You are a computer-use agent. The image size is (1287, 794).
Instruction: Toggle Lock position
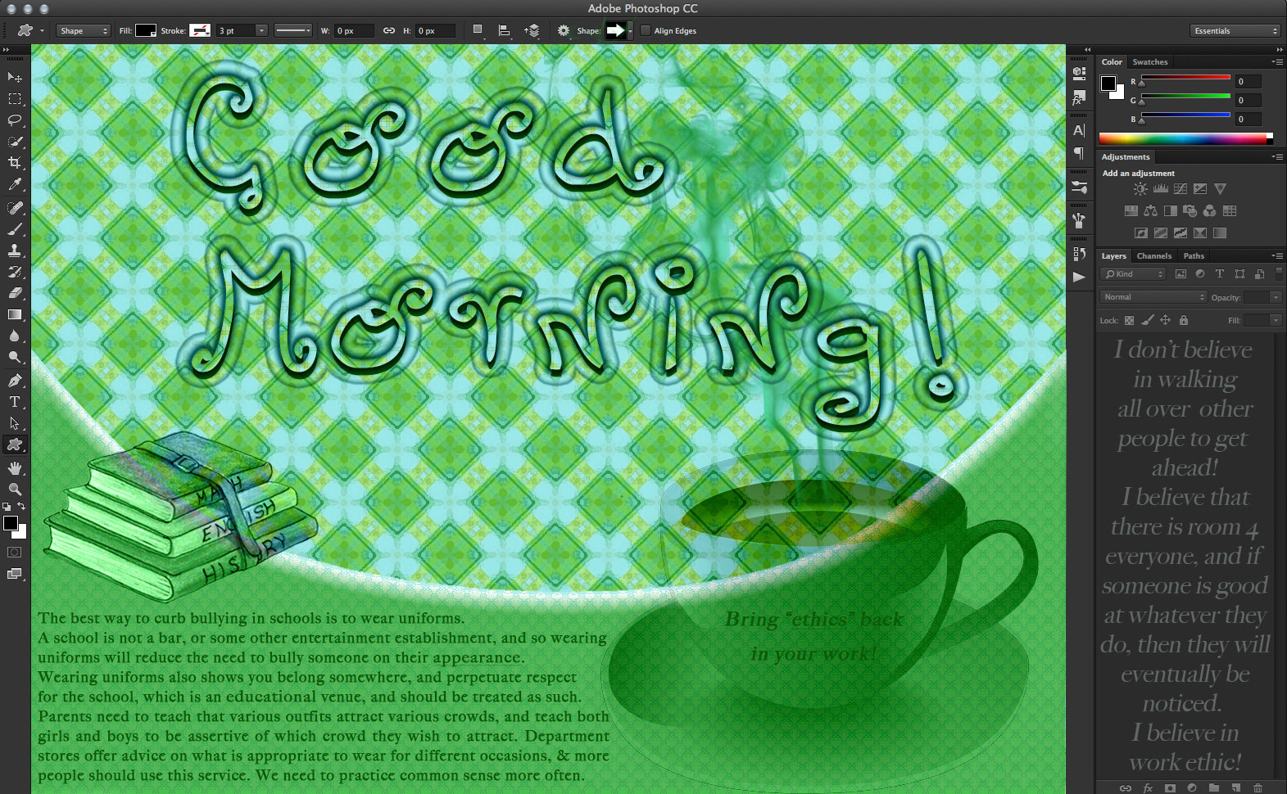pos(1165,321)
